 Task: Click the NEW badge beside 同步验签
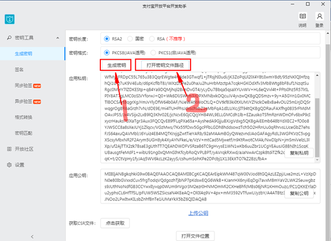pos(37,86)
